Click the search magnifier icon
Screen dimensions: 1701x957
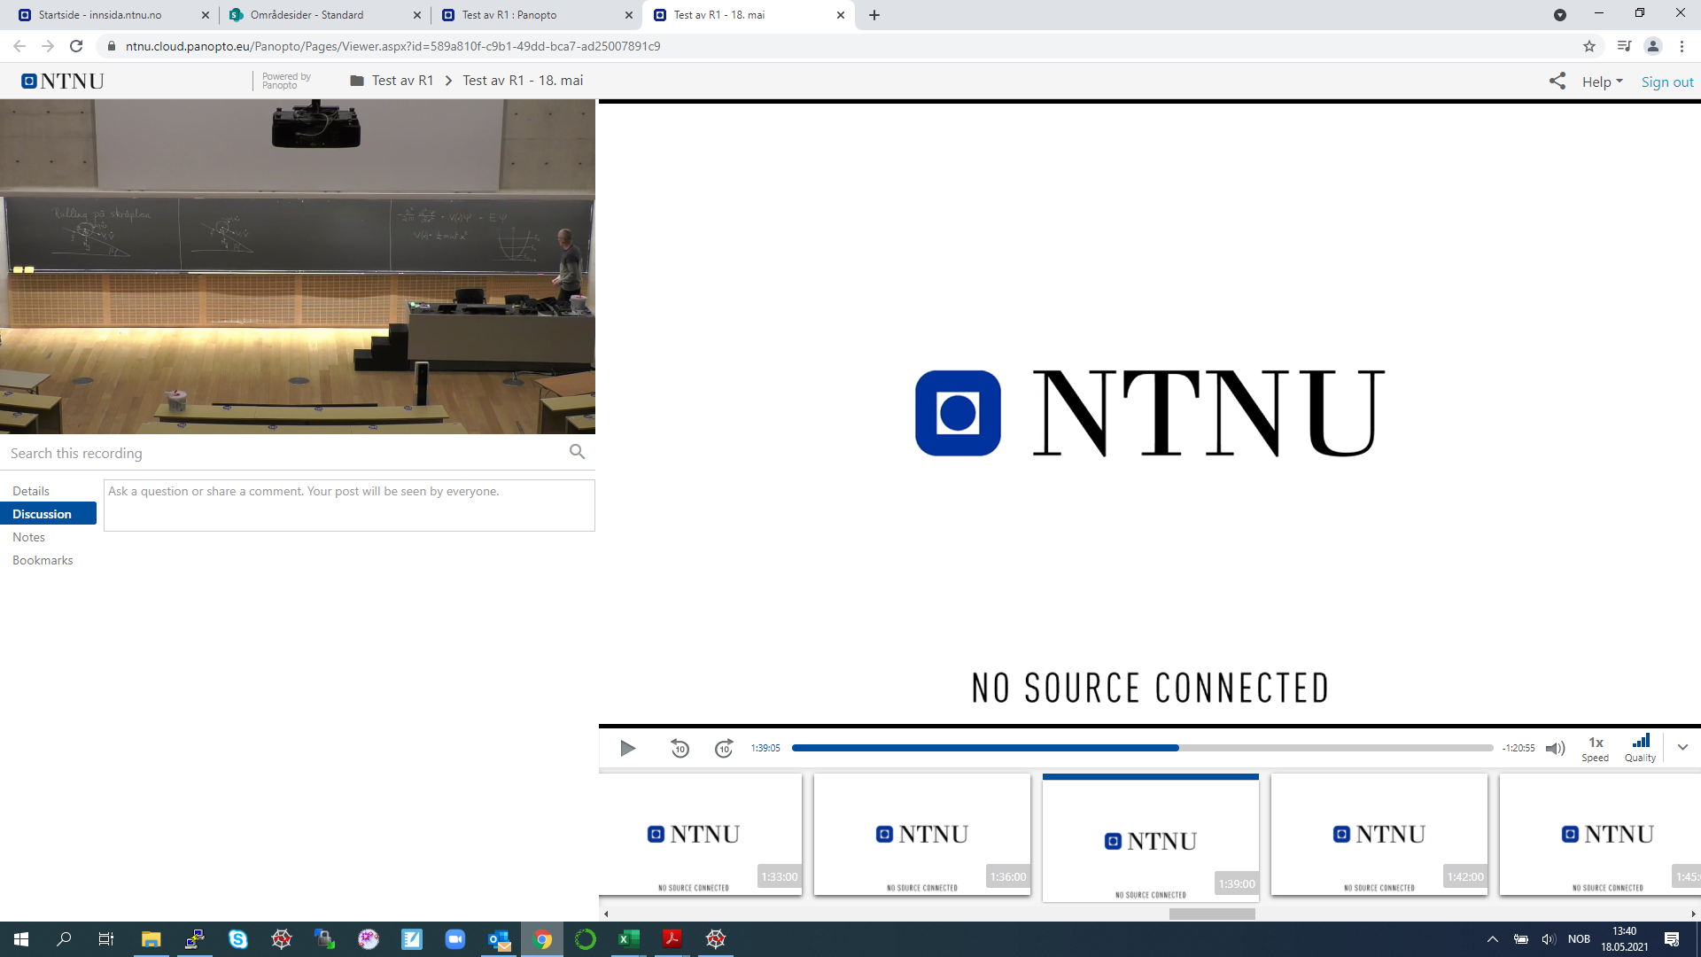577,452
